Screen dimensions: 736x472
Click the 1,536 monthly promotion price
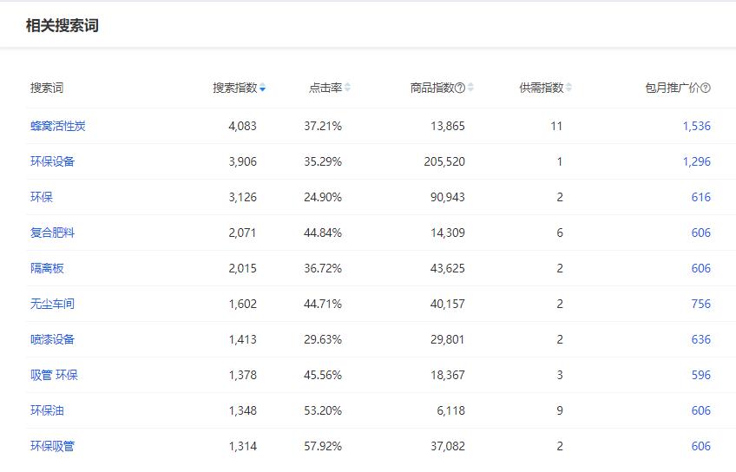coord(696,126)
